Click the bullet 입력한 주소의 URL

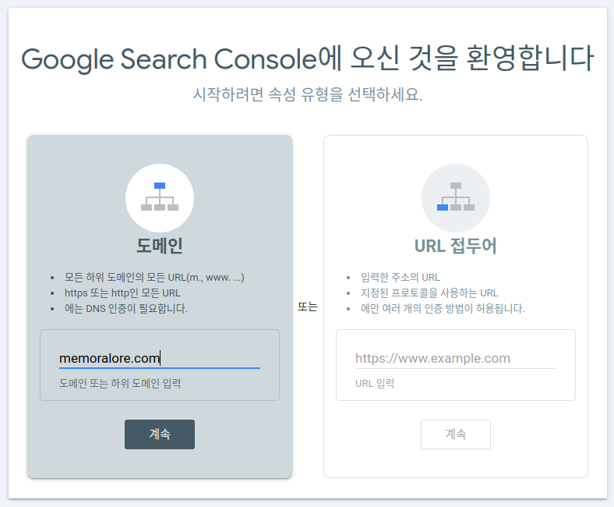400,277
